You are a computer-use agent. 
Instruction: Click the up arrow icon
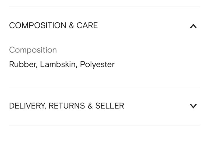193,26
